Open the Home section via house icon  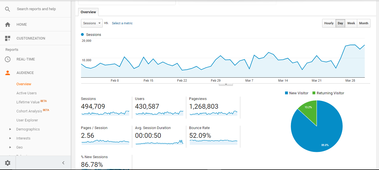(7, 24)
